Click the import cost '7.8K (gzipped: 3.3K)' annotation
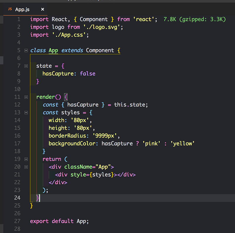 pyautogui.click(x=194, y=19)
